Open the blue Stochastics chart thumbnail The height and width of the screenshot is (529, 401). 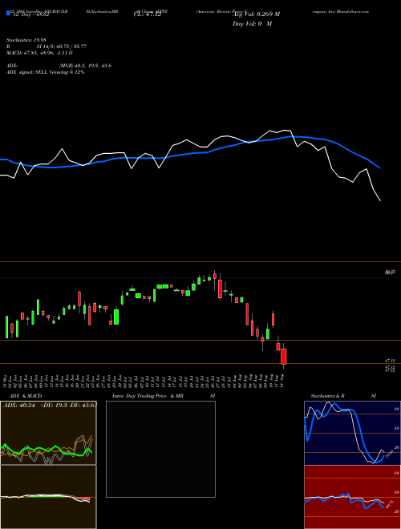coord(352,433)
